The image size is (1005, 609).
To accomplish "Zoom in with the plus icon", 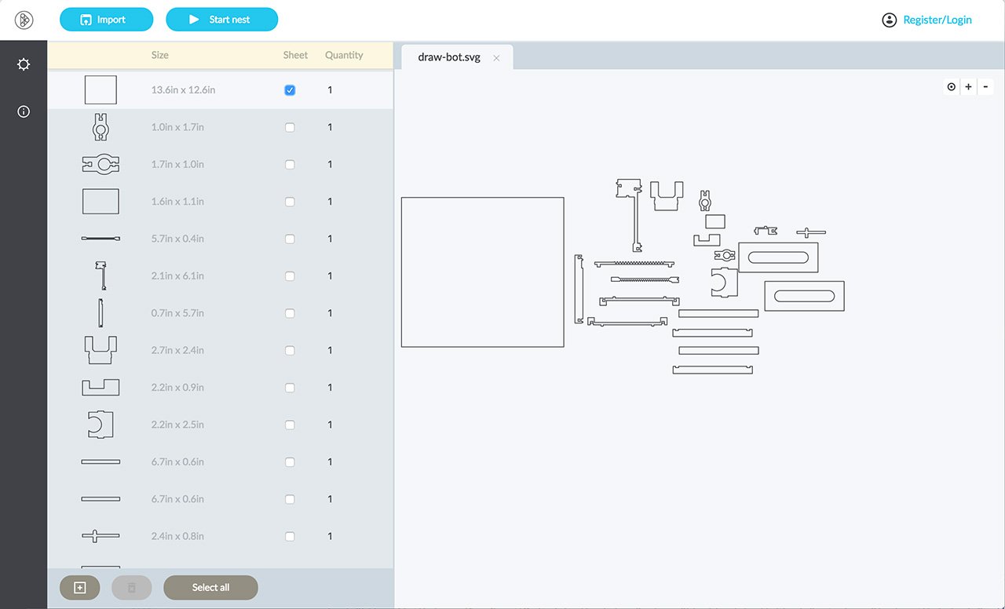I will (968, 87).
